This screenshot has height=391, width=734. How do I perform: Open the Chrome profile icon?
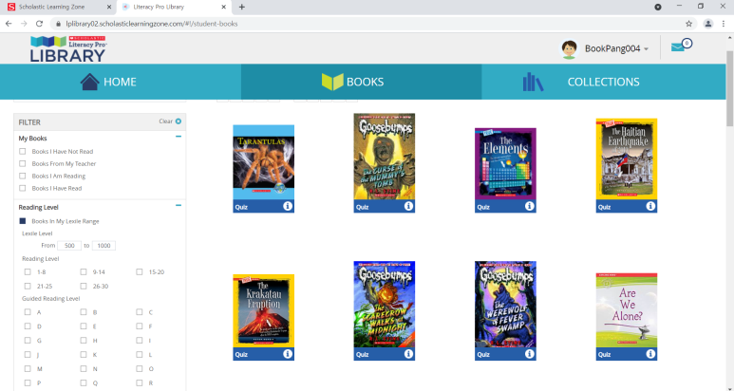[x=707, y=24]
